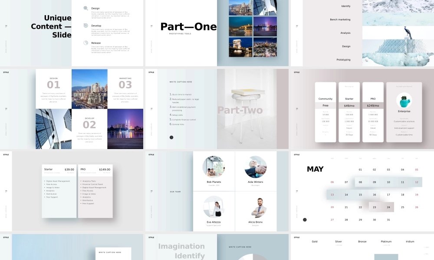Click the Imagination Identify heading
Viewport: 434px width, 260px height.
tap(181, 251)
